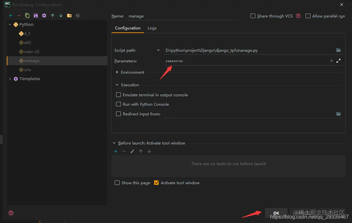Sort configurations alphabetically

pyautogui.click(x=78, y=16)
